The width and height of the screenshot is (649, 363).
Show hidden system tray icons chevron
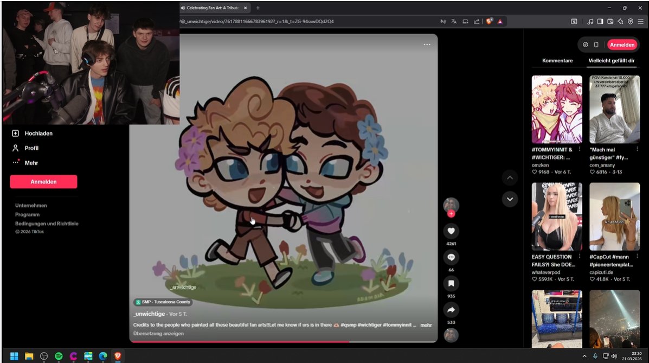click(x=584, y=356)
